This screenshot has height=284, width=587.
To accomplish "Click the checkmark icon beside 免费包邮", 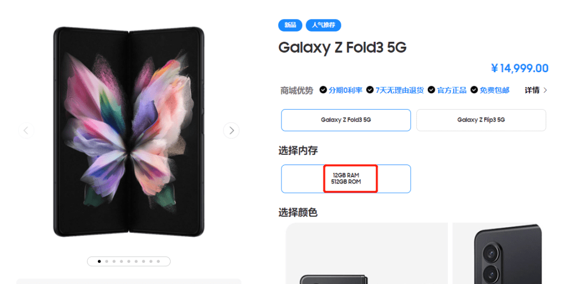I will (x=474, y=90).
